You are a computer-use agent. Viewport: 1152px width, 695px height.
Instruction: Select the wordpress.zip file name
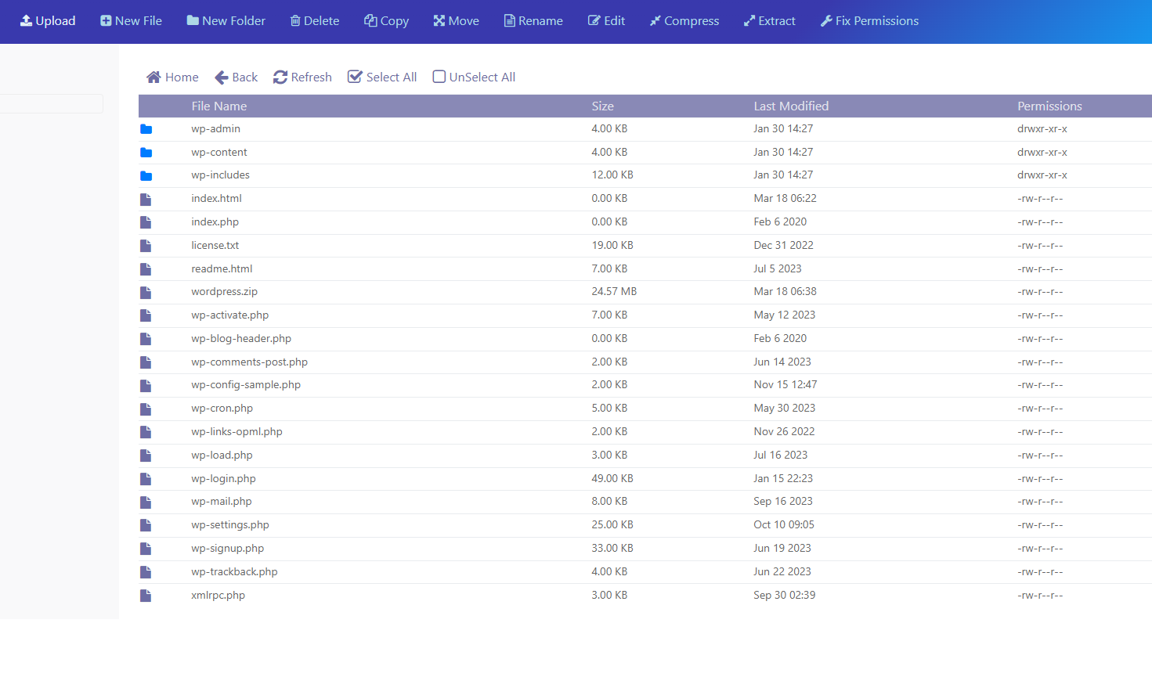[224, 291]
